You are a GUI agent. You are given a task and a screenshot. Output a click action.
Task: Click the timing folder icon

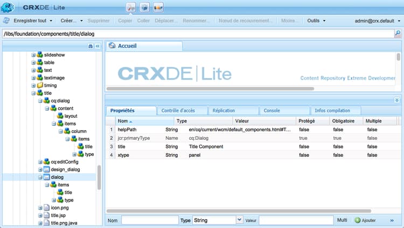pos(40,85)
